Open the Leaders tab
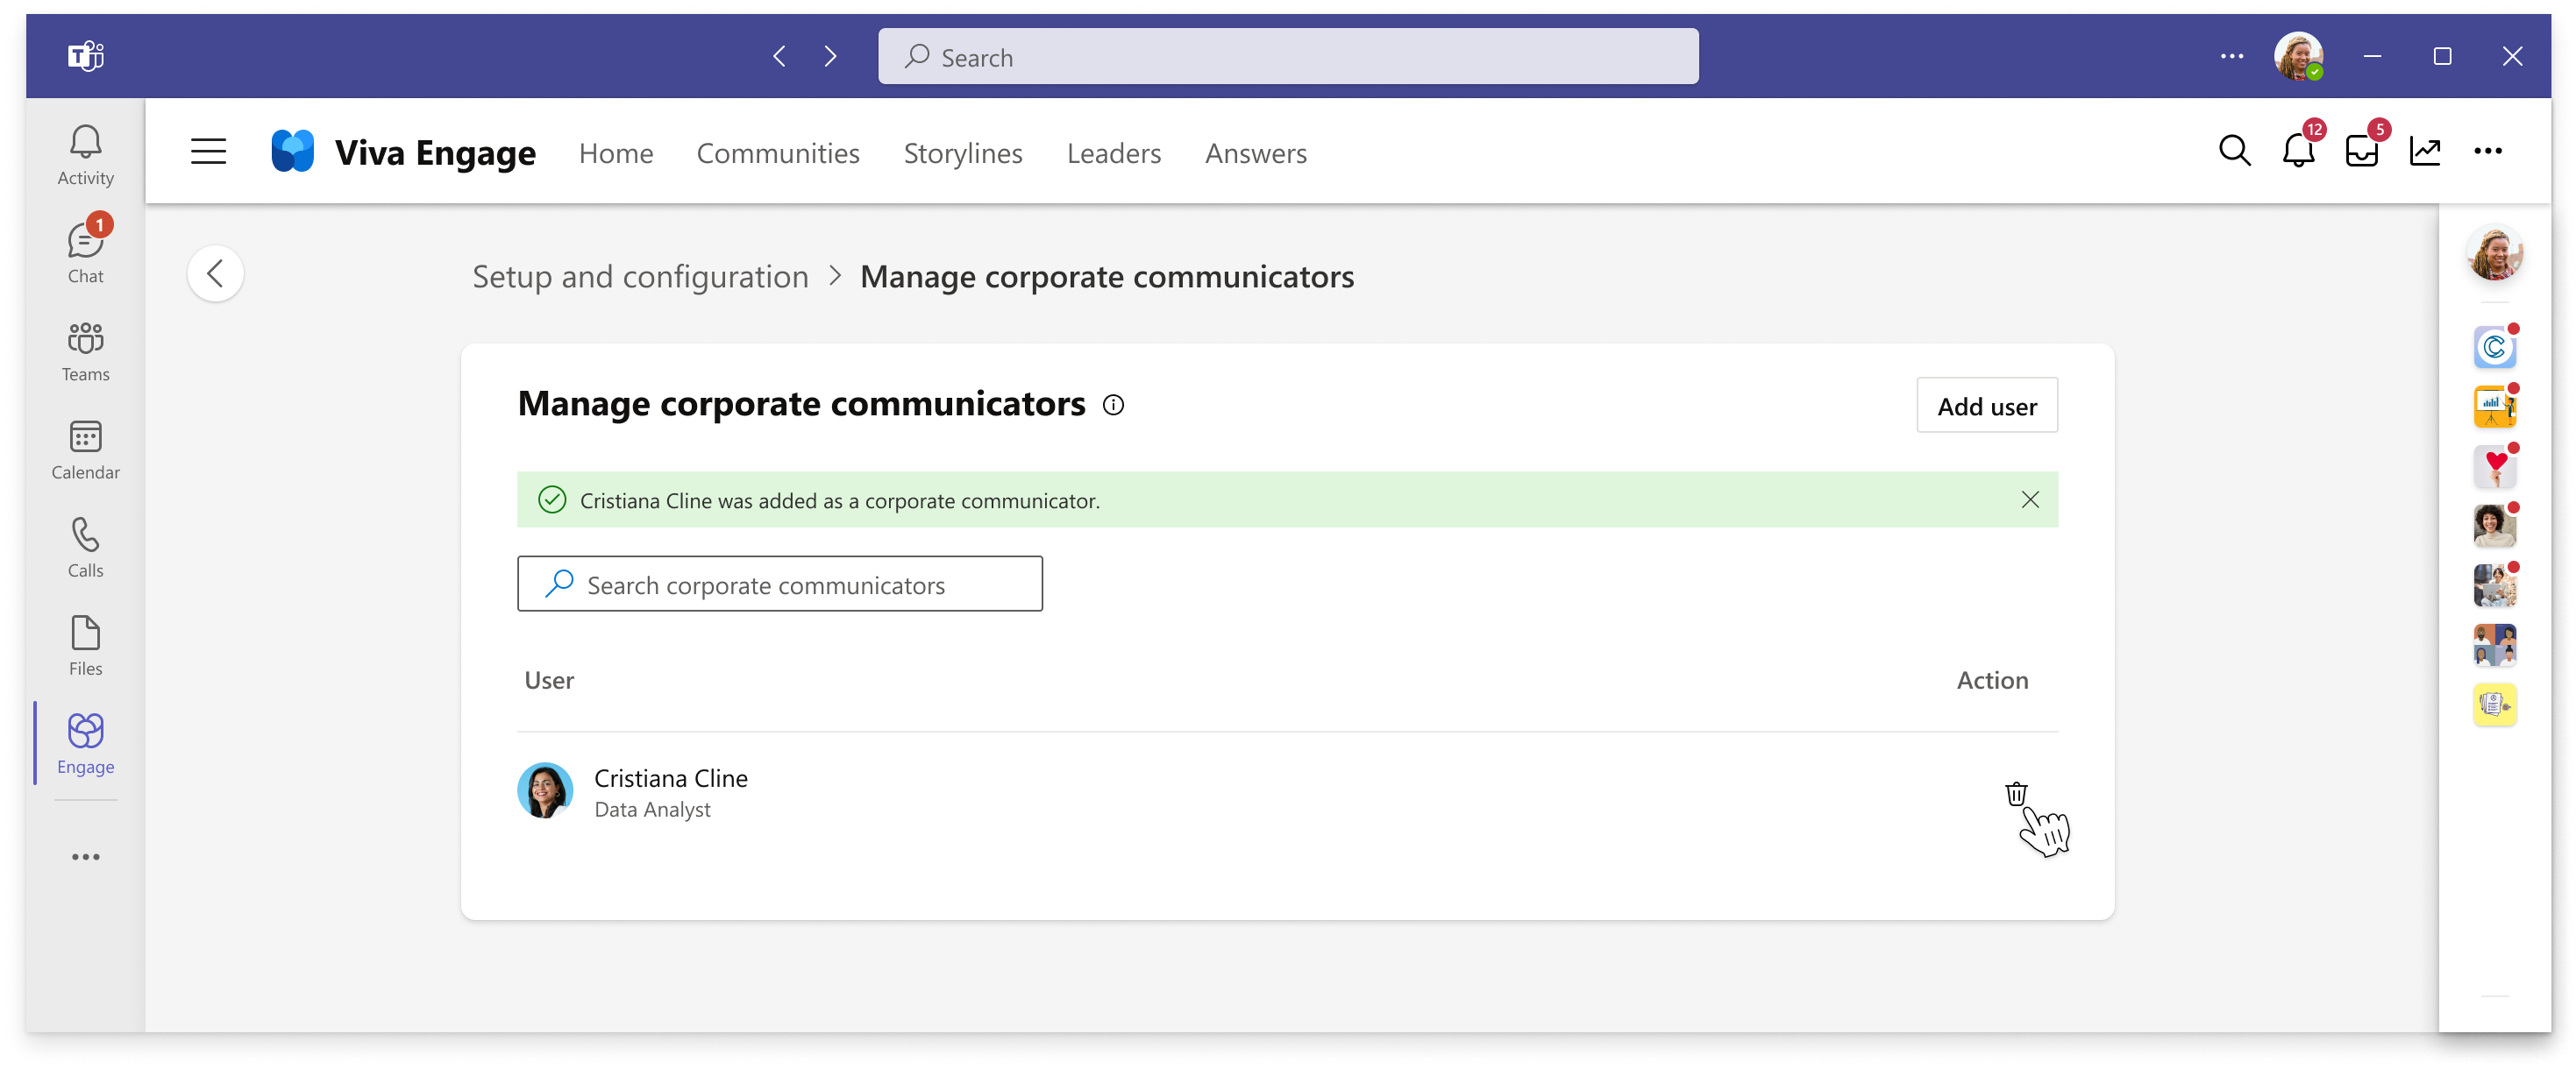Screen dimensions: 2576x1069 [1113, 152]
